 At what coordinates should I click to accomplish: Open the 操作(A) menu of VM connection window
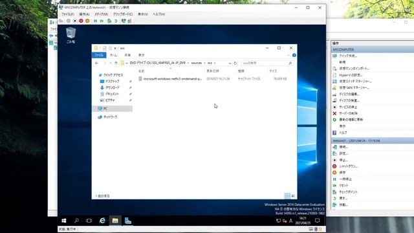(x=85, y=14)
